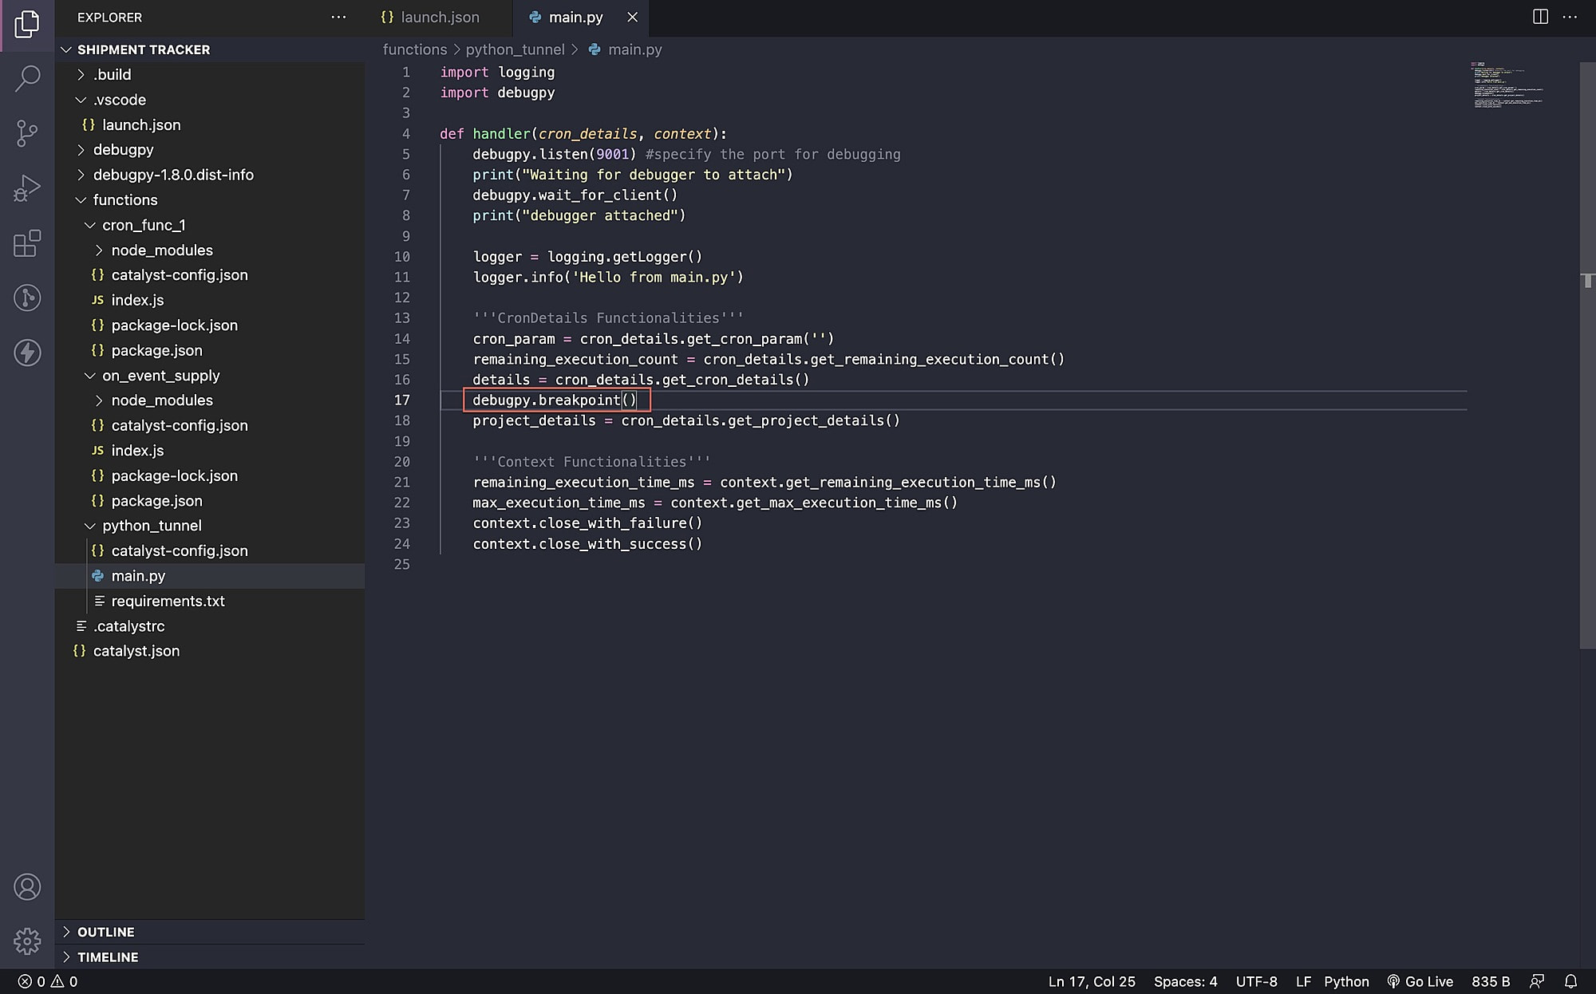Image resolution: width=1596 pixels, height=994 pixels.
Task: Start Go Live server
Action: pos(1420,981)
